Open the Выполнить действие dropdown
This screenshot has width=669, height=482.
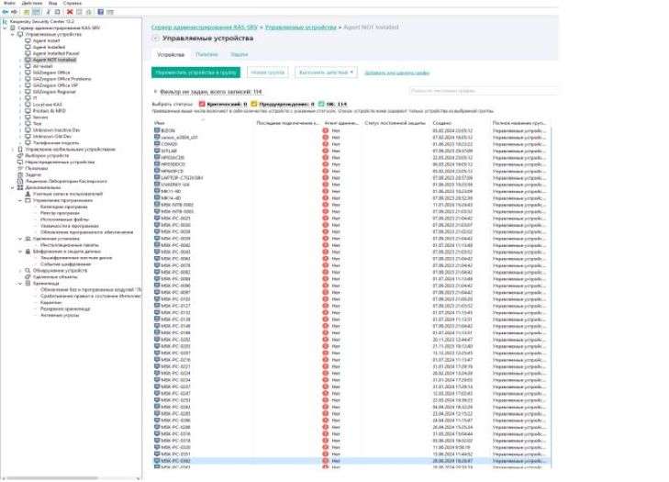click(x=325, y=71)
